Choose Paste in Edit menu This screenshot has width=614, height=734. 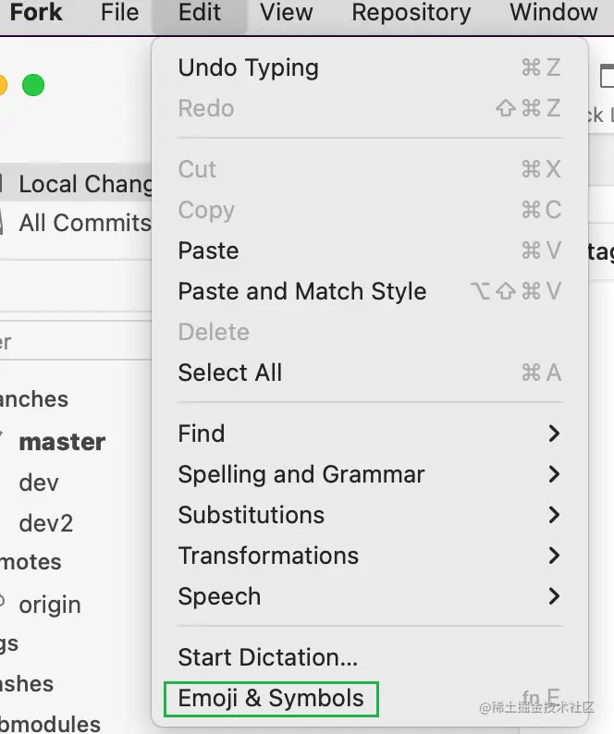[208, 251]
